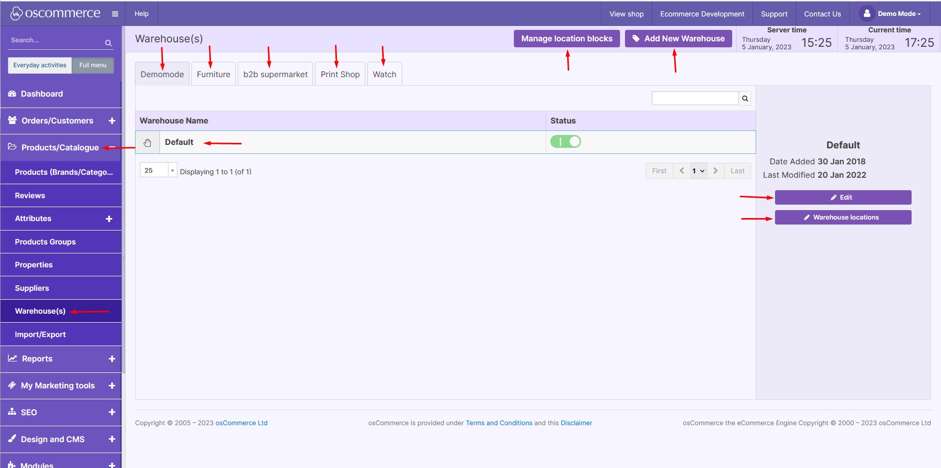Click the First page button
Image resolution: width=941 pixels, height=468 pixels.
click(x=659, y=171)
